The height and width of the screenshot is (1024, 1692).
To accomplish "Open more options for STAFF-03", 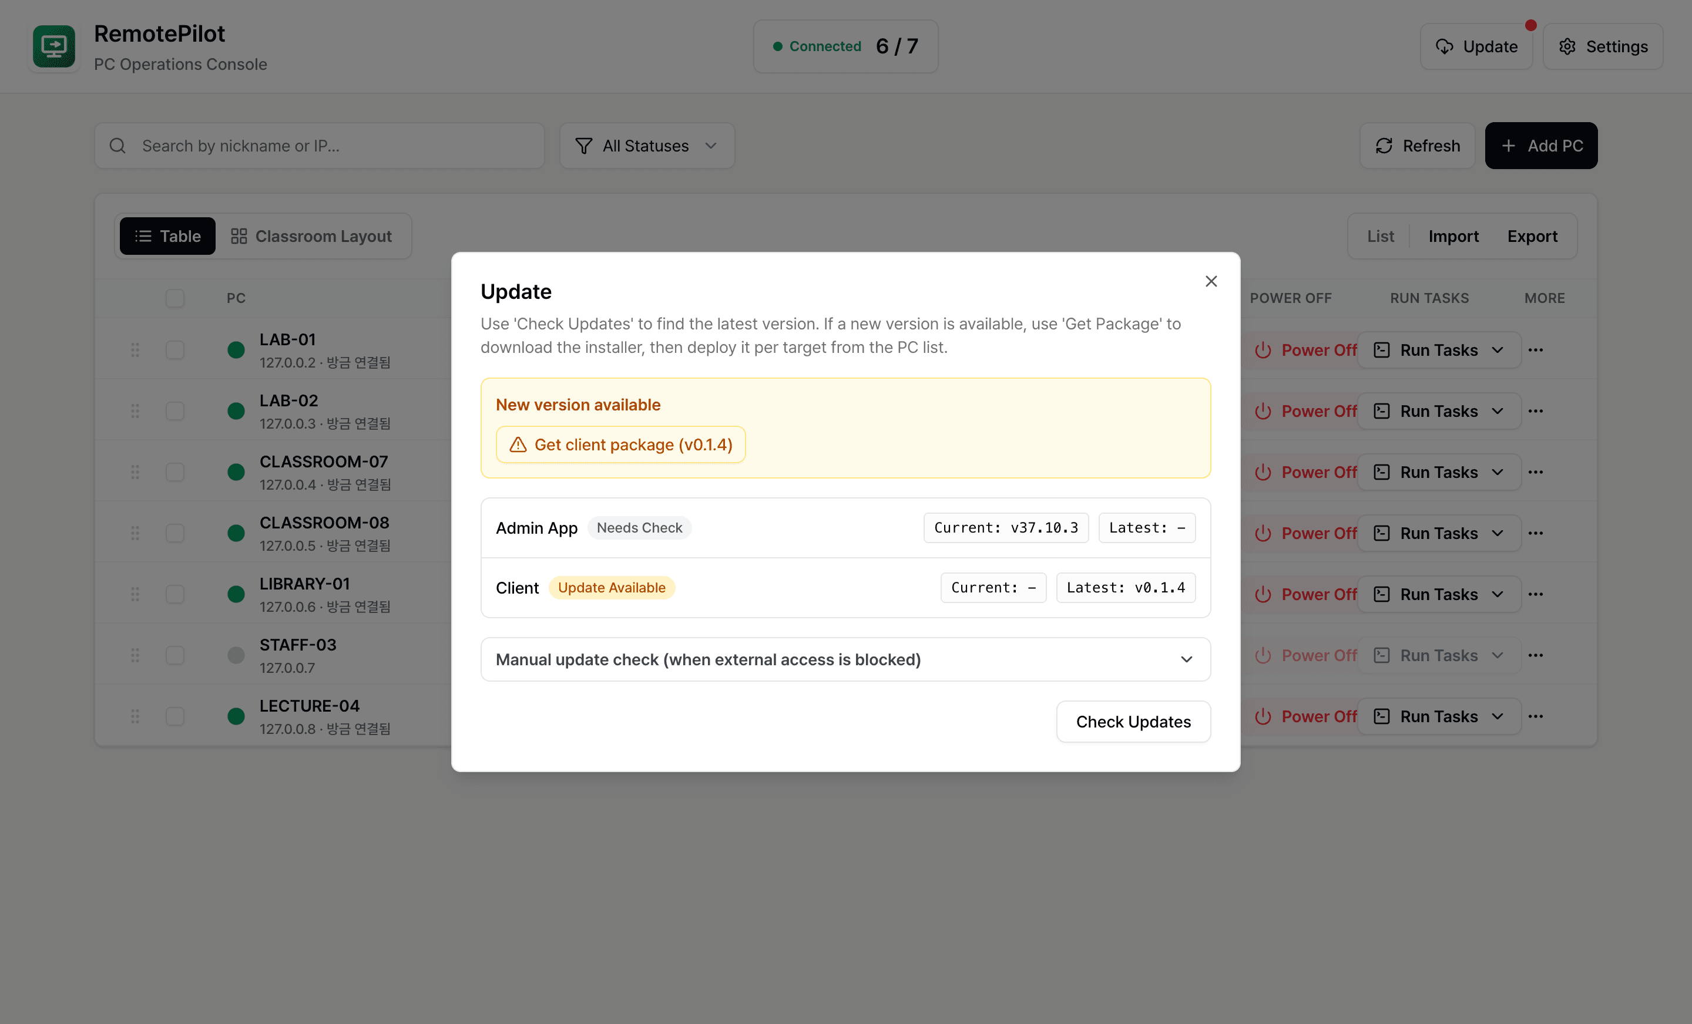I will click(x=1536, y=655).
